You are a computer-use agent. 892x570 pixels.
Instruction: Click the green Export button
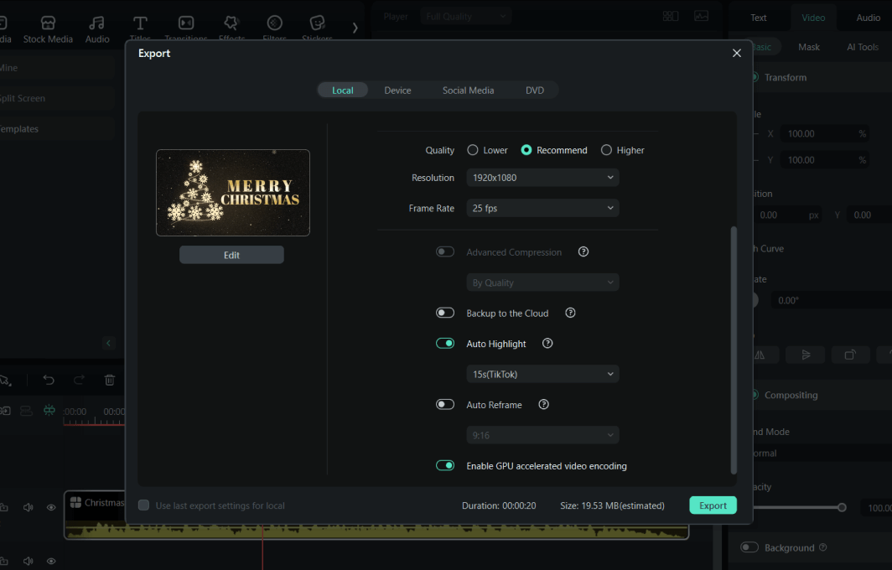(x=713, y=505)
